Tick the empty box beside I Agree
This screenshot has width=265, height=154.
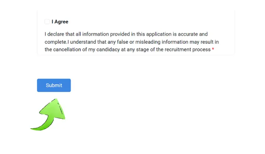point(47,22)
